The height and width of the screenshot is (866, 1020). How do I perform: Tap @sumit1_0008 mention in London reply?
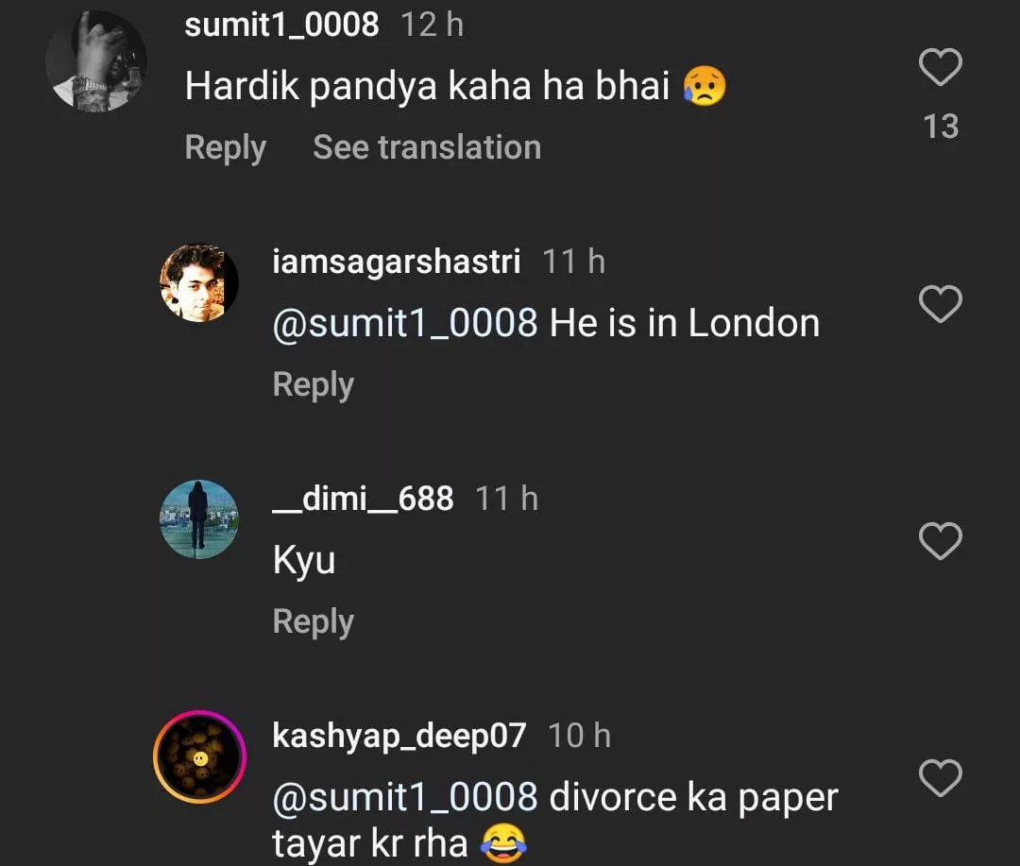404,323
